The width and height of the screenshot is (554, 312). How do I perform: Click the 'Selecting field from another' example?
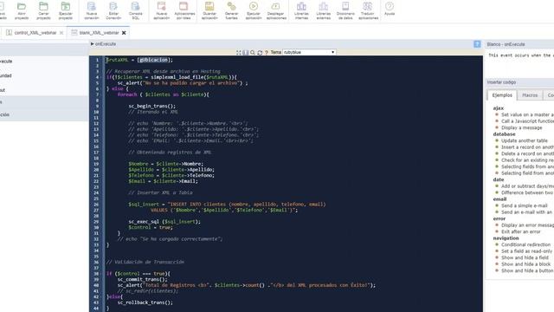[527, 173]
